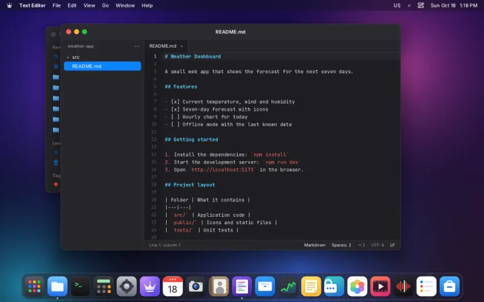Open Spotlight search in the menu bar
Screen dimensions: 484x302
(x=409, y=5)
